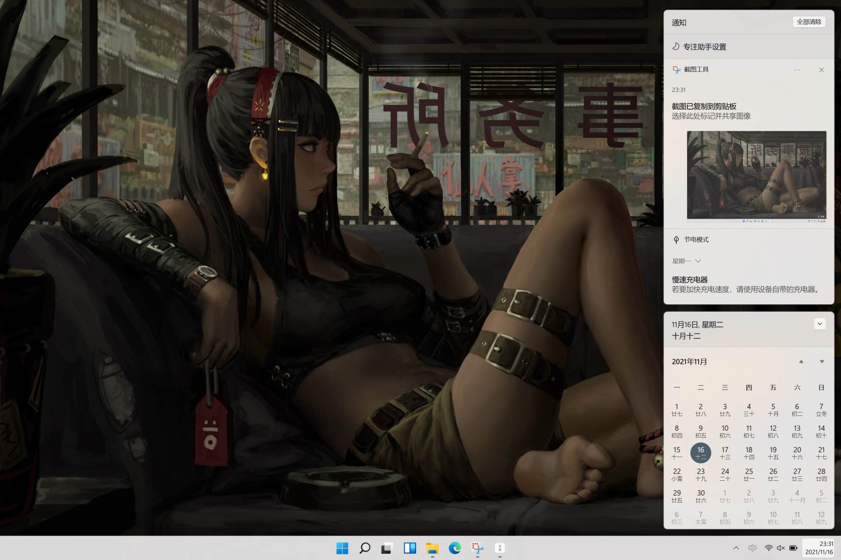
Task: Click the 节电模式 notification header
Action: click(690, 239)
